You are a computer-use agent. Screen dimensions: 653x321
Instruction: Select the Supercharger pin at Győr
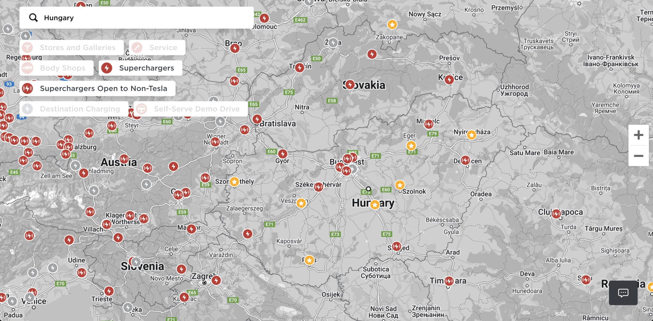pyautogui.click(x=282, y=154)
